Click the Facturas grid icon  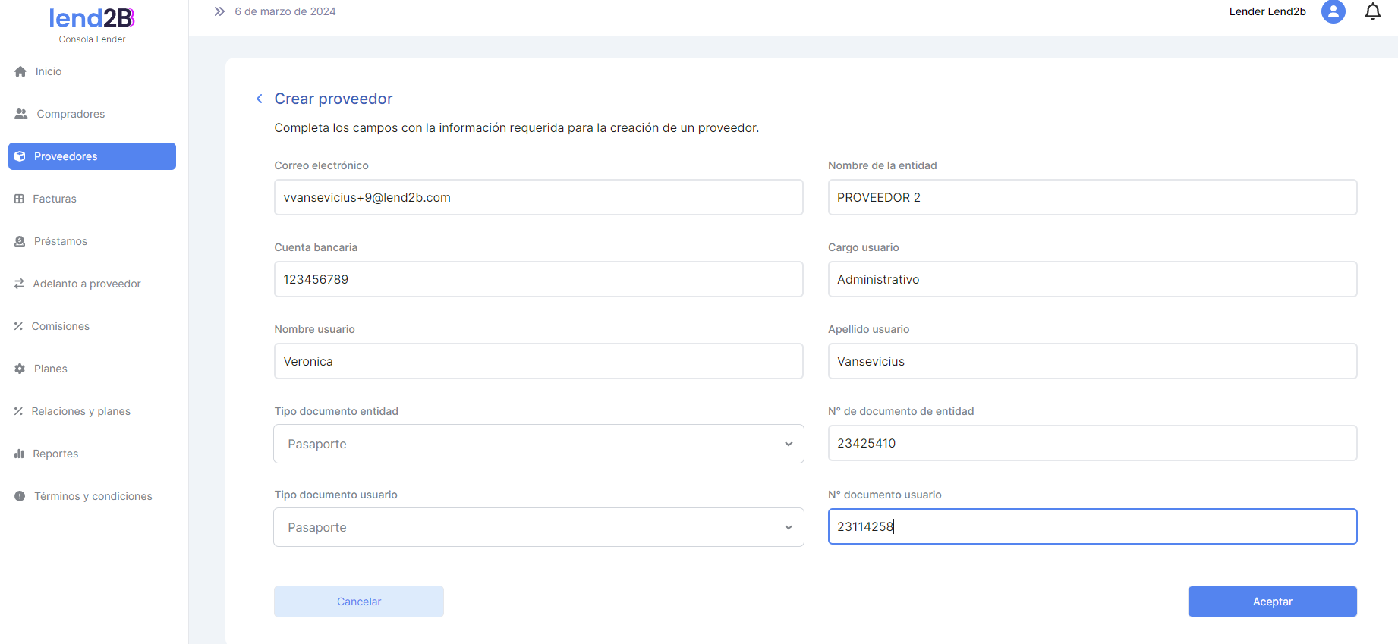pyautogui.click(x=20, y=199)
